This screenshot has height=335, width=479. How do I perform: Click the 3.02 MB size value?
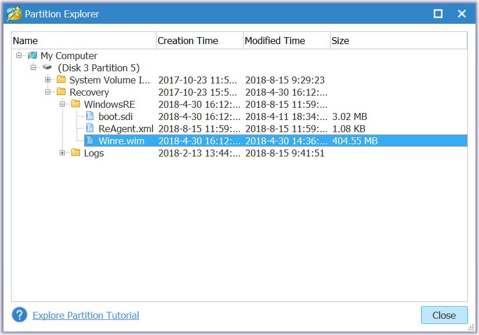coord(350,116)
